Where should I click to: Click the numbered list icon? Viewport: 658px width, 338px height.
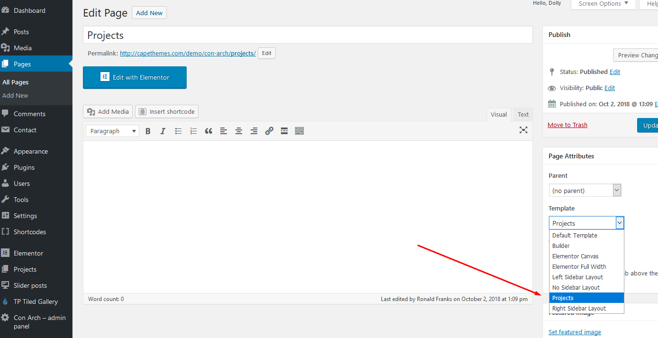click(x=193, y=131)
